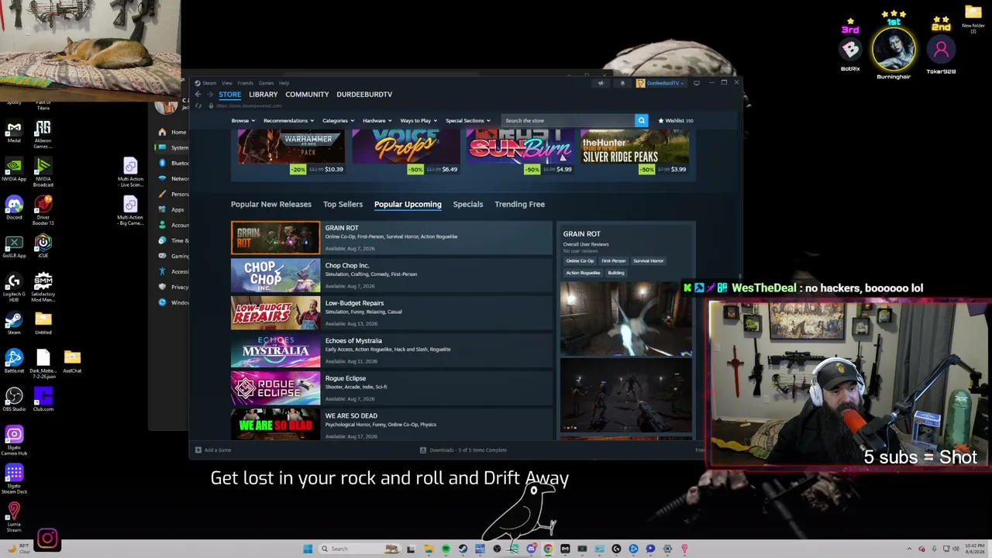Open the Medal desktop shortcut
This screenshot has width=992, height=558.
[14, 131]
